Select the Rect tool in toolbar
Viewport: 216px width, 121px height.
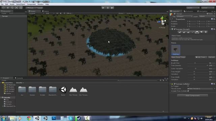point(21,8)
